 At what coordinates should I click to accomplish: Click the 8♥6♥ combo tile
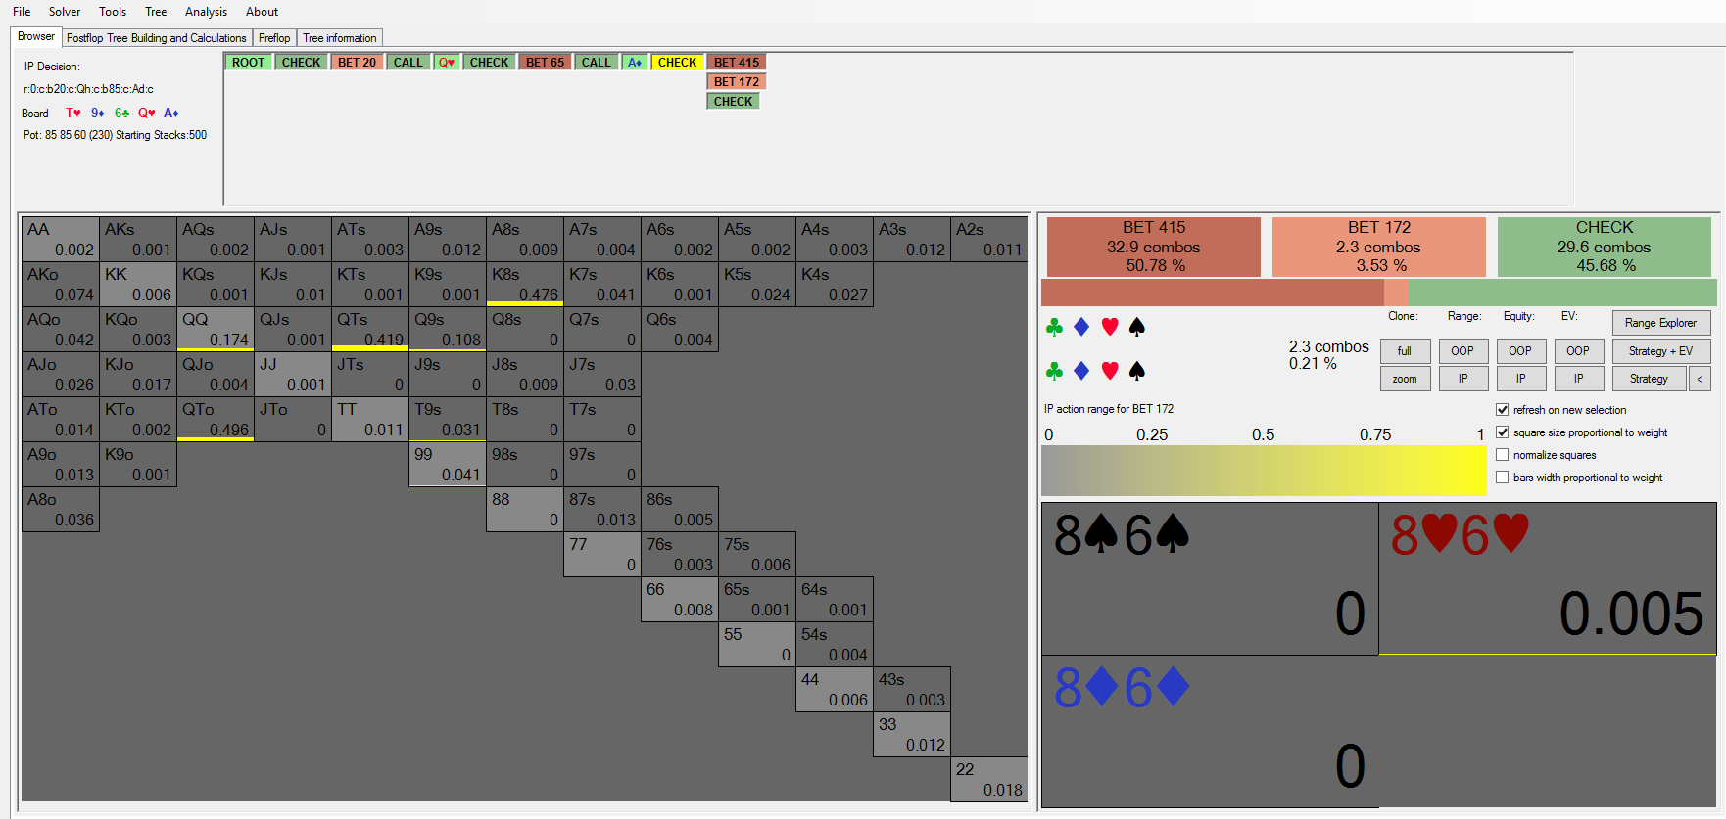pyautogui.click(x=1548, y=579)
